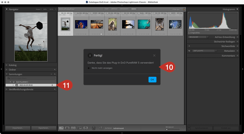Toggle metadata eye visibility icon
Screen dimensions: 244x134
pos(189,51)
